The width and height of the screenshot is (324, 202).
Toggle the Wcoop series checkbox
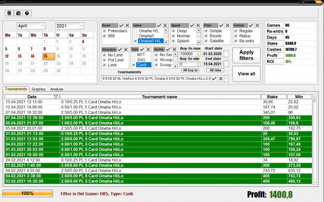[156, 60]
